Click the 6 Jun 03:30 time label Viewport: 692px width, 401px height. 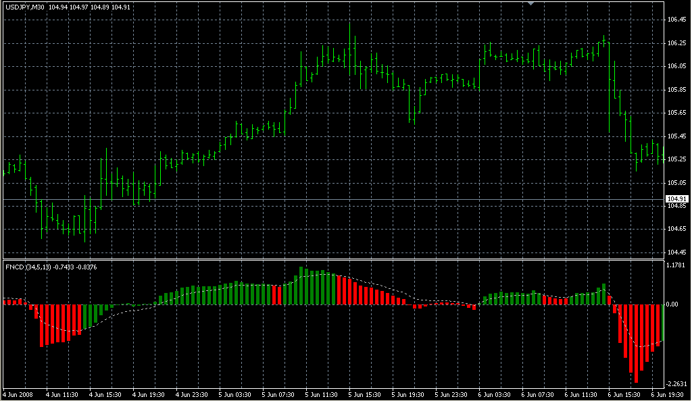point(494,395)
